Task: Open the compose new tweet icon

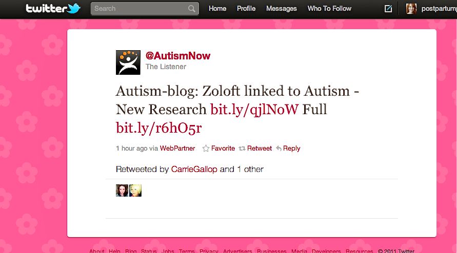Action: (x=388, y=9)
